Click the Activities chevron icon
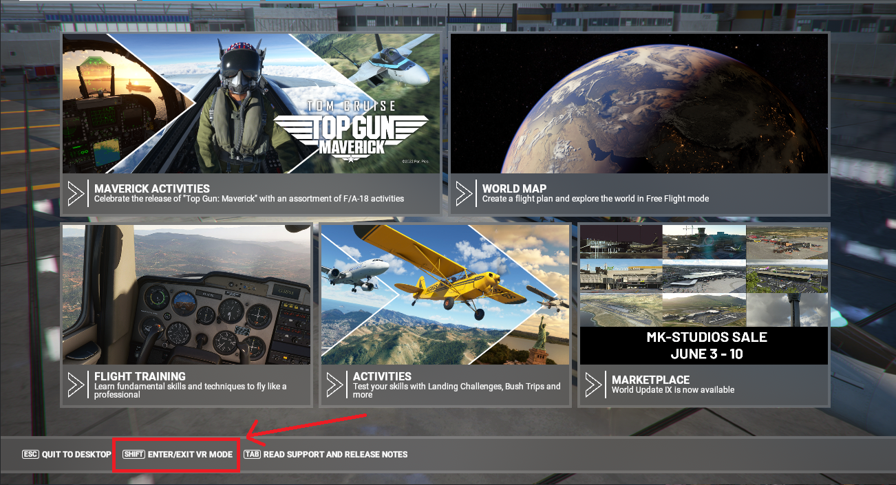This screenshot has height=485, width=896. point(334,385)
